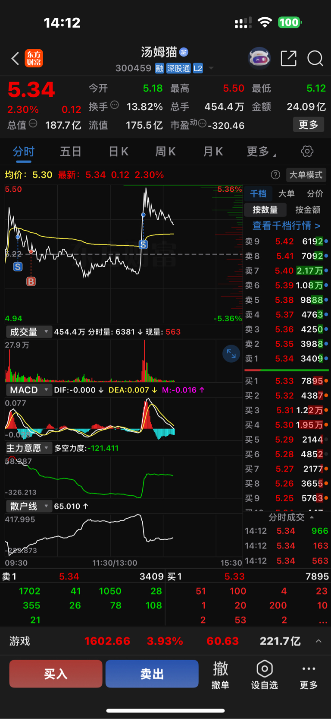This screenshot has height=719, width=331.
Task: Tap the 换手 info icon
Action: tap(115, 105)
